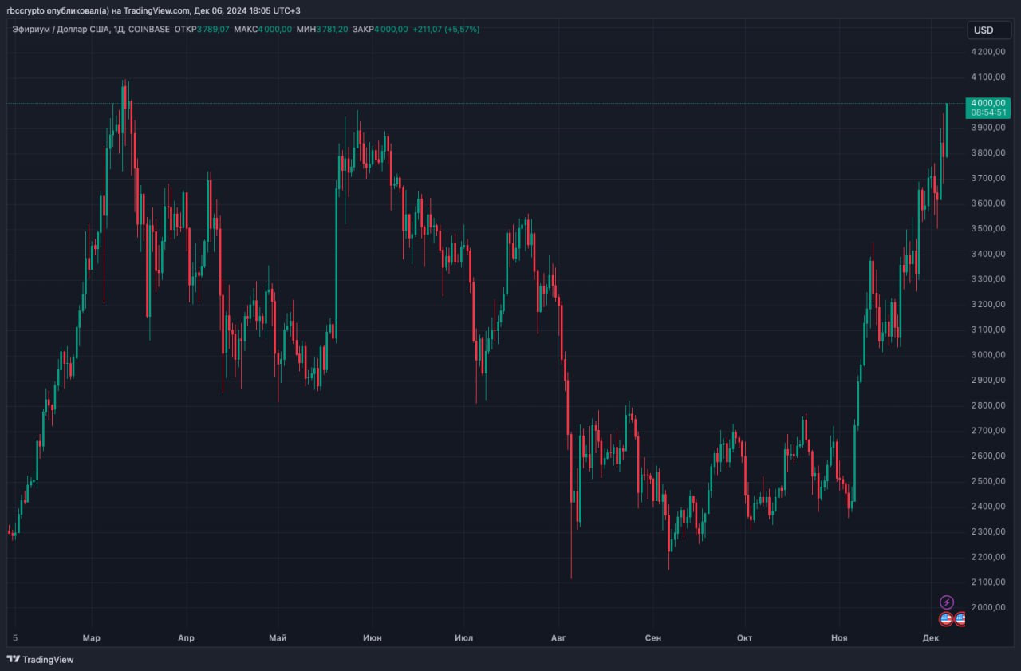The width and height of the screenshot is (1021, 671).
Task: Click the 08:54:51 bar countdown timer
Action: [x=987, y=113]
